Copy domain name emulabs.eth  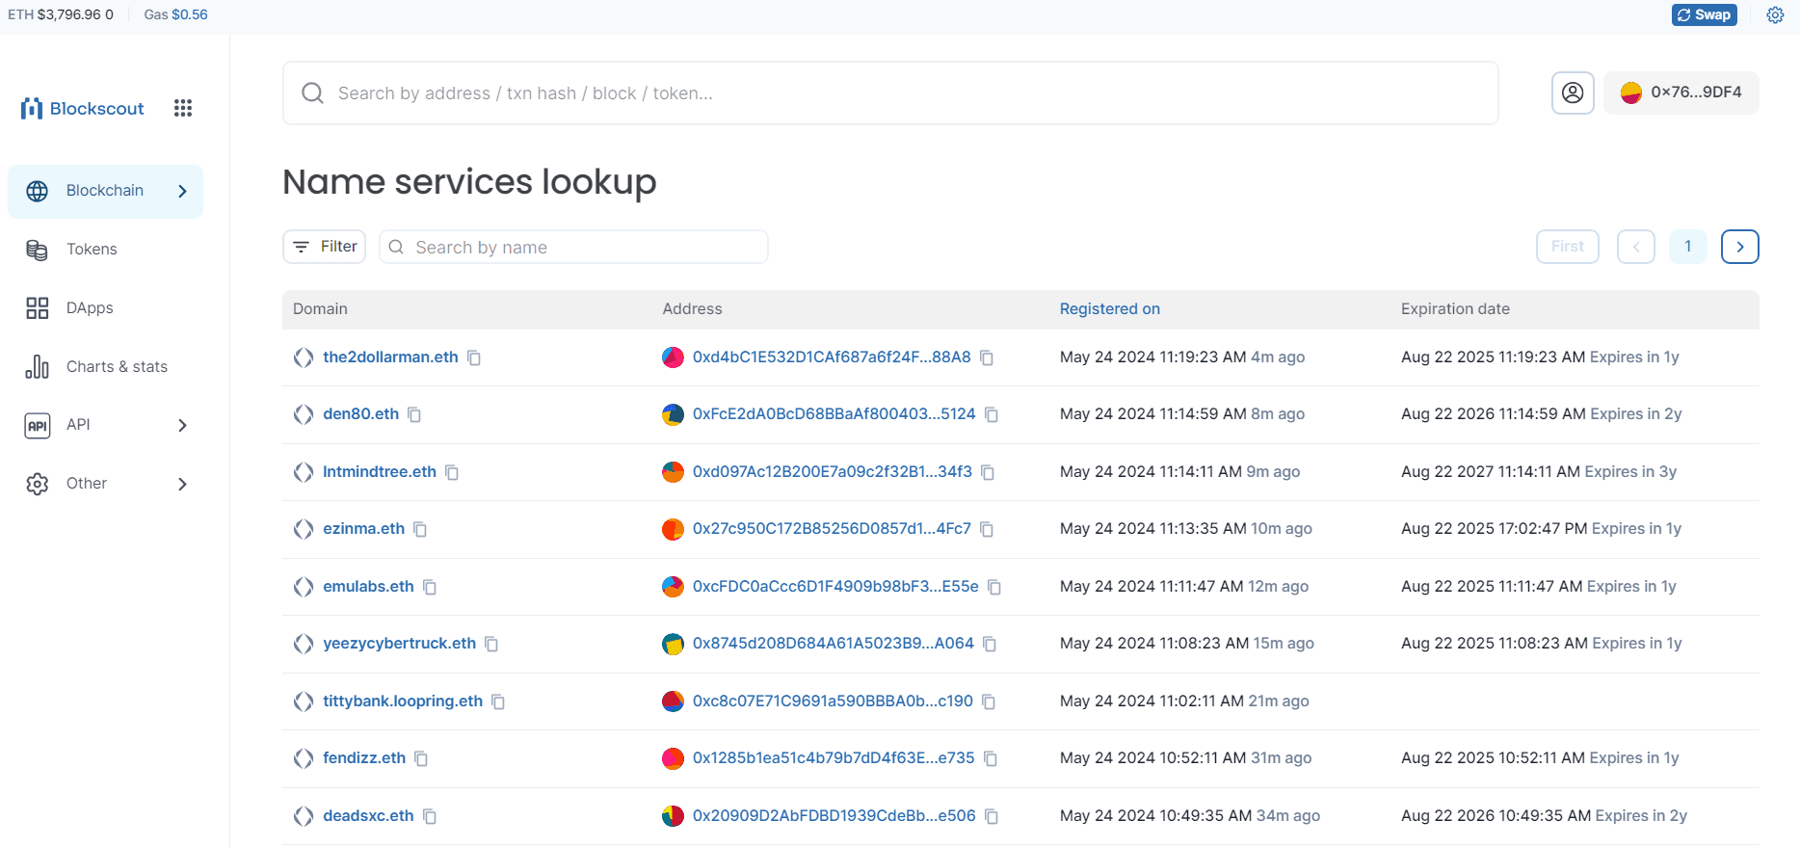430,587
